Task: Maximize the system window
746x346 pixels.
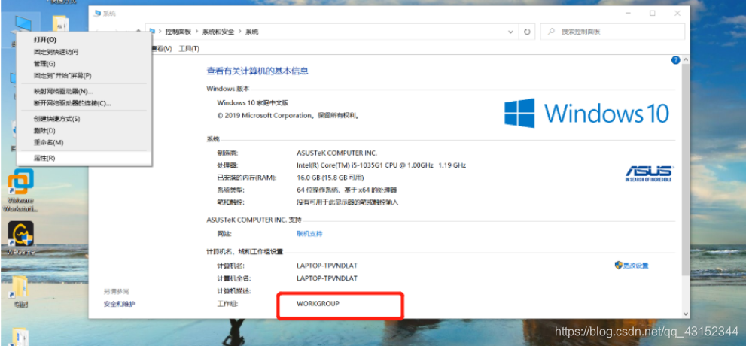Action: (653, 14)
